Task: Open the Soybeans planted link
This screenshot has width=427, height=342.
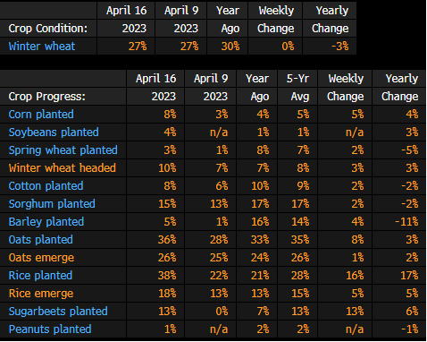Action: pyautogui.click(x=54, y=133)
